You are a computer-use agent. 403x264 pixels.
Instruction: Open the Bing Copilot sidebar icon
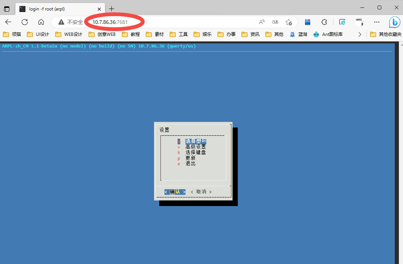(x=394, y=22)
